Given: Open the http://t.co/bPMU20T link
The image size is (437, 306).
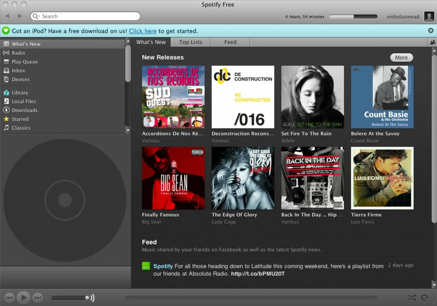Looking at the screenshot, I should coord(258,274).
